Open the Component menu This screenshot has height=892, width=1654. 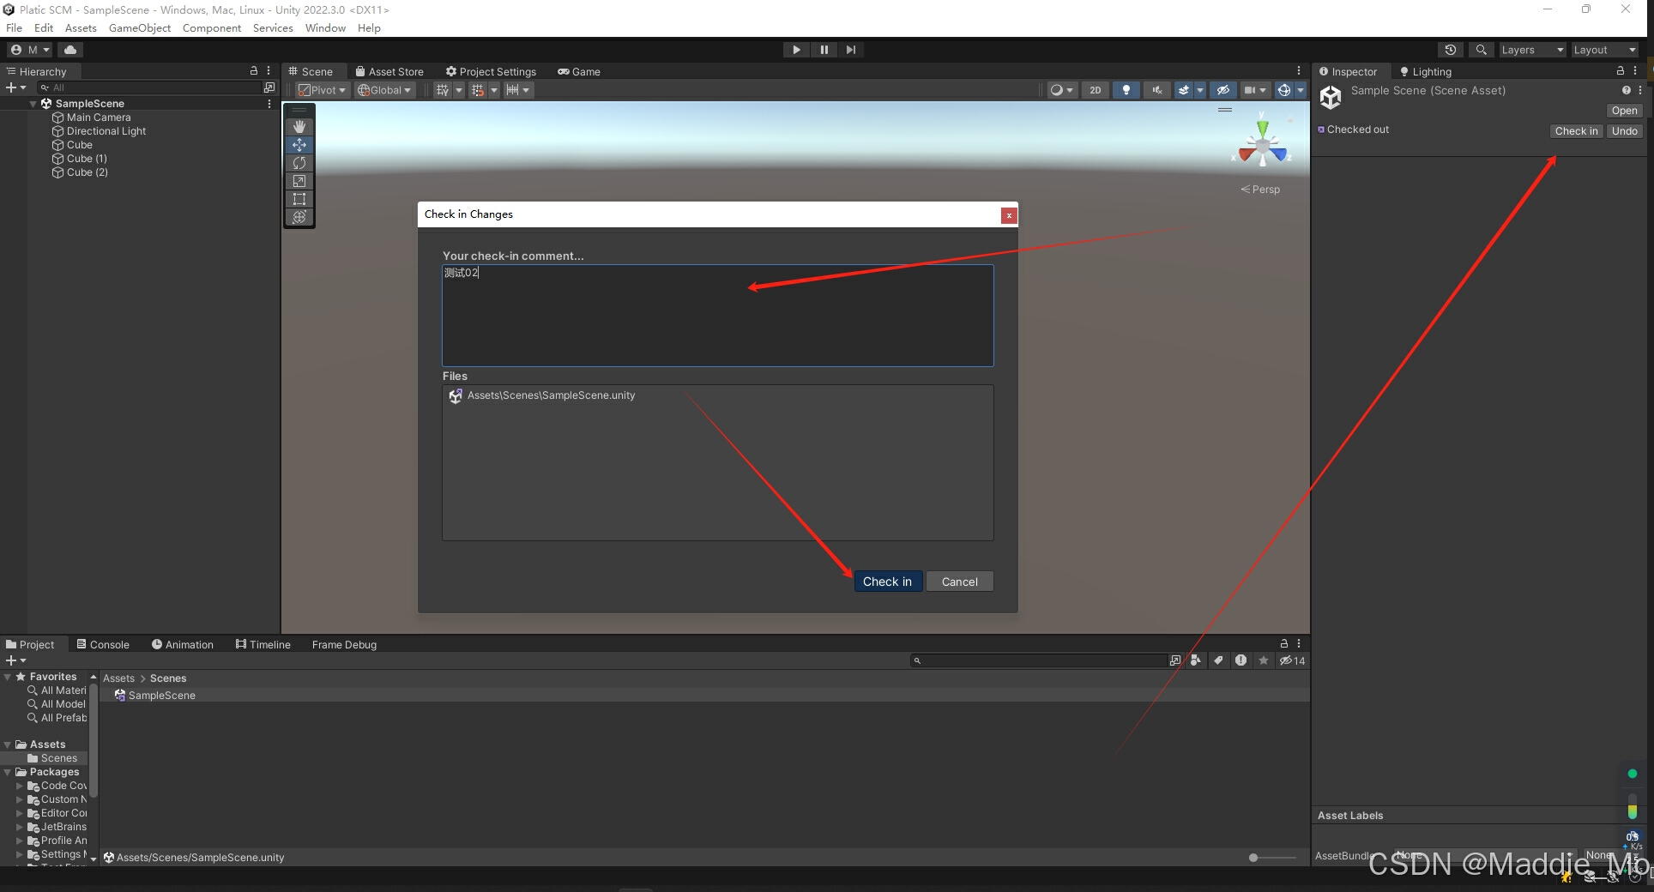(212, 28)
